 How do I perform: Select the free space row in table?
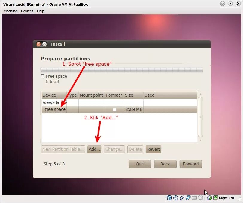(119, 110)
